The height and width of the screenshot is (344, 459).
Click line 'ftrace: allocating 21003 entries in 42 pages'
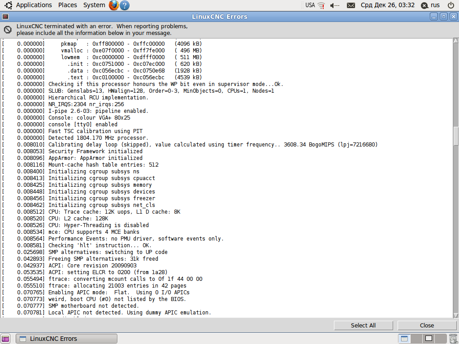click(117, 285)
